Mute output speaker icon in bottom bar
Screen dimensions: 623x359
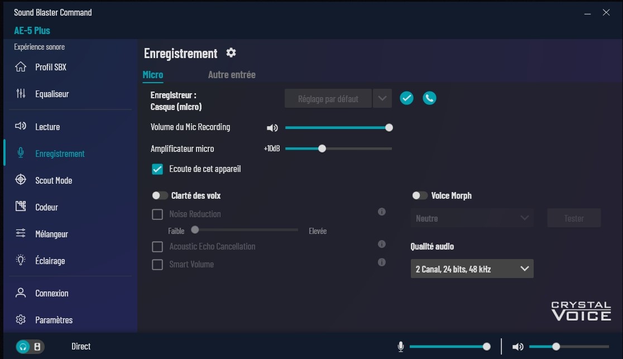point(517,347)
